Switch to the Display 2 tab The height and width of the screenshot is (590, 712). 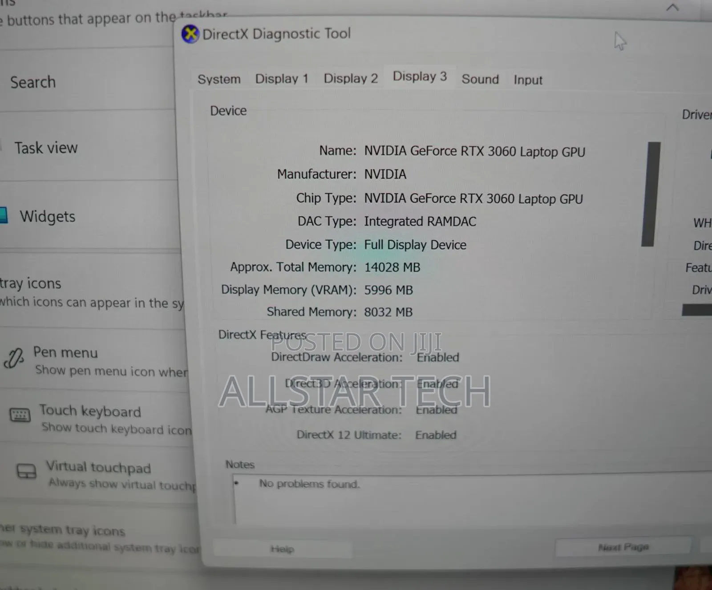(x=351, y=78)
